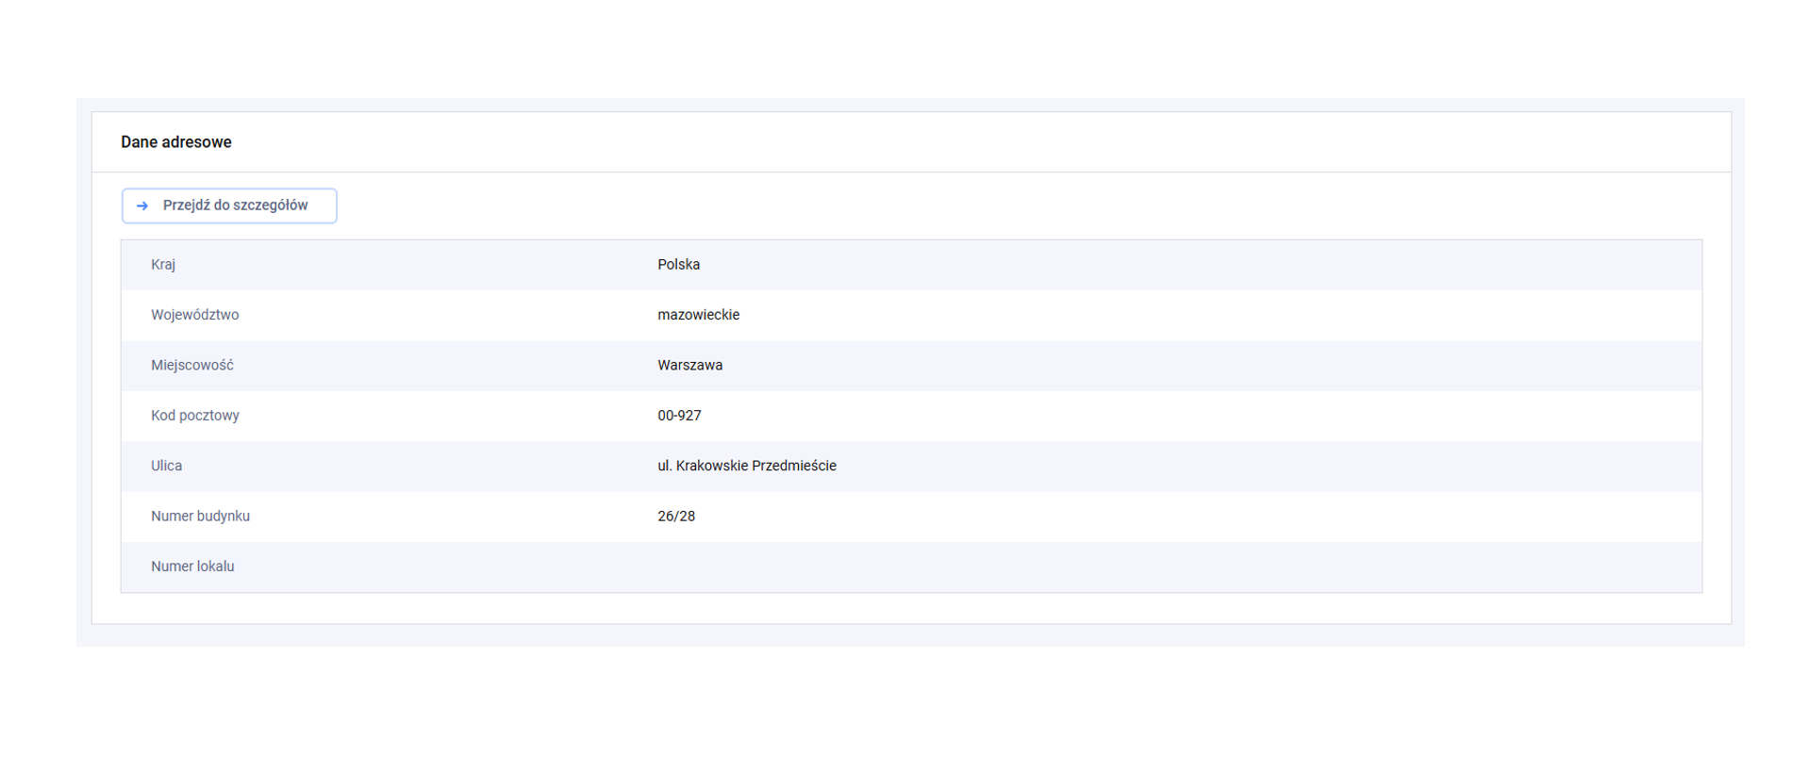Select the mazowieckie voivodeship value
1810x772 pixels.
pos(698,315)
